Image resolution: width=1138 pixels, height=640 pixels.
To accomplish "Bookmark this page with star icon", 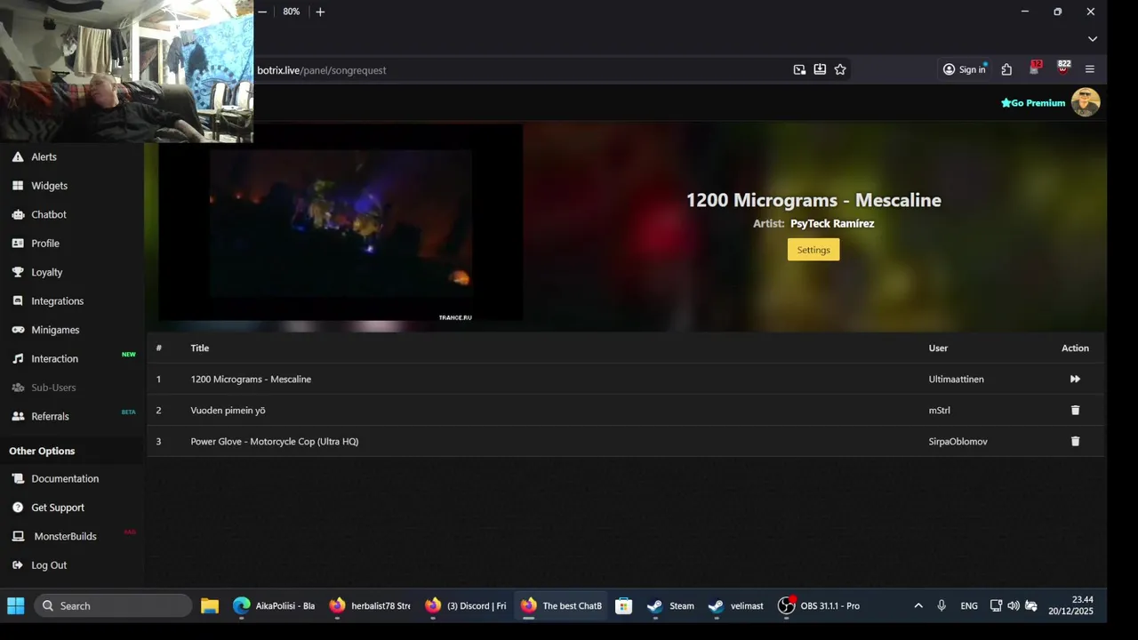I will coord(840,69).
